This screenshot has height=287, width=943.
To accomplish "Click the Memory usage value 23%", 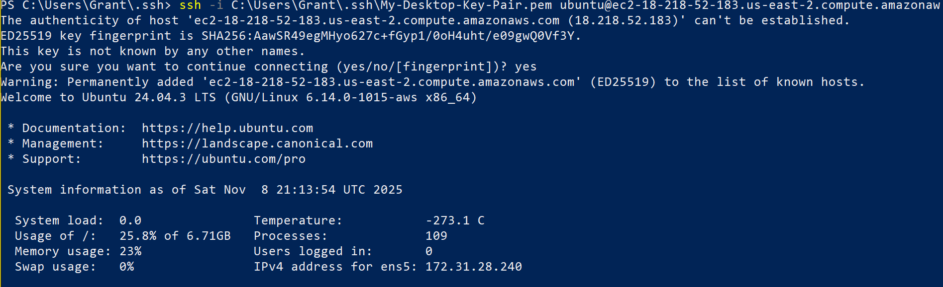I will [130, 251].
